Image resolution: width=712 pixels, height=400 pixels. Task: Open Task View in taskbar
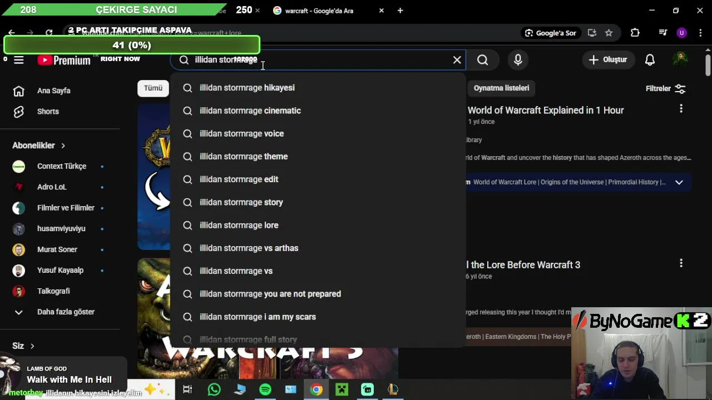coord(187,389)
